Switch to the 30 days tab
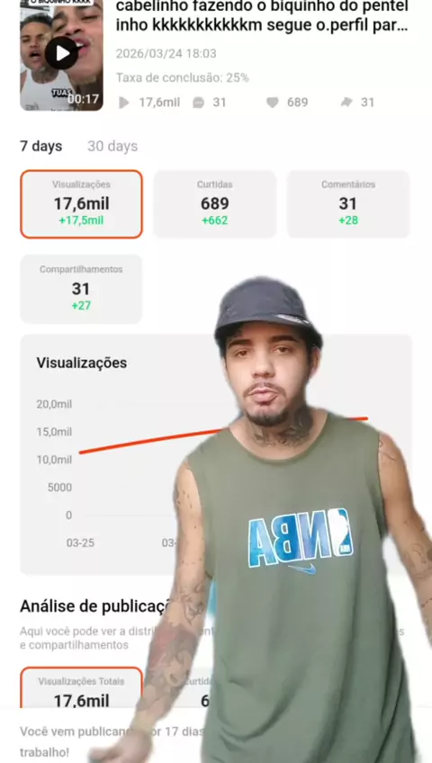The width and height of the screenshot is (432, 763). [112, 146]
